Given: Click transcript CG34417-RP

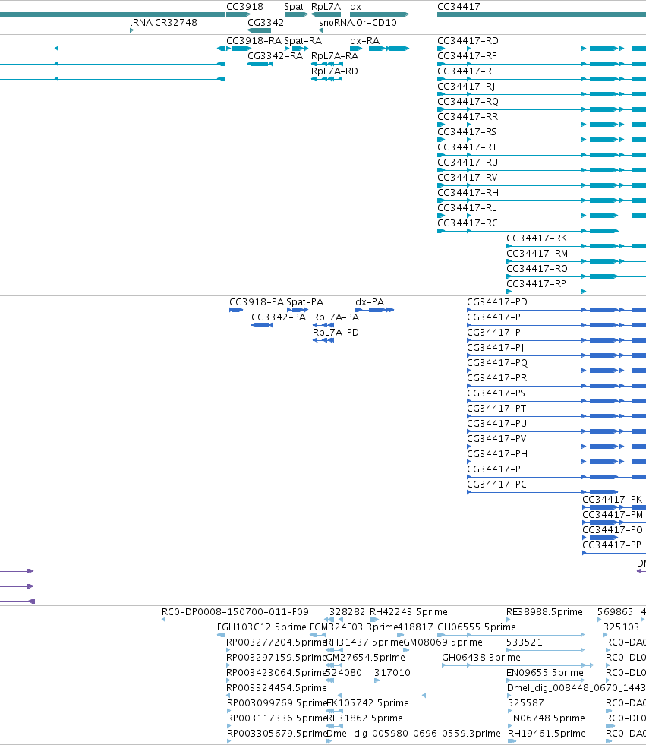Looking at the screenshot, I should pos(536,284).
